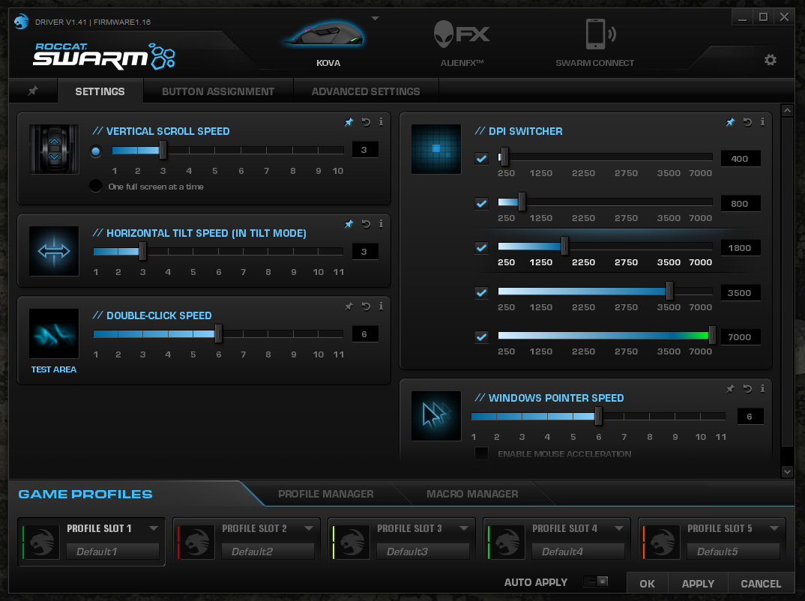Show info for Windows Pointer Speed

click(x=762, y=388)
